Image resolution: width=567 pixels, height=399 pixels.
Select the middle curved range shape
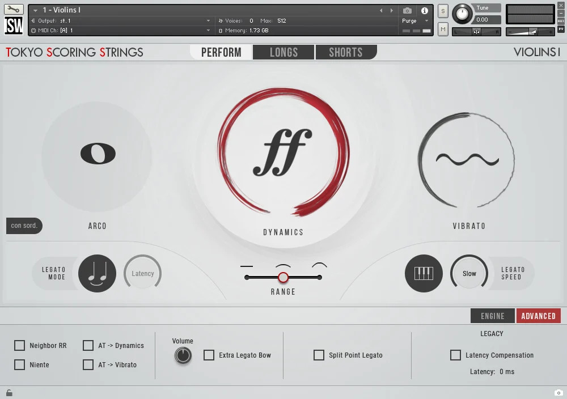click(x=283, y=266)
